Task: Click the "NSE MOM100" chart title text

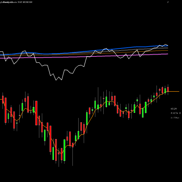Action: coord(25,2)
